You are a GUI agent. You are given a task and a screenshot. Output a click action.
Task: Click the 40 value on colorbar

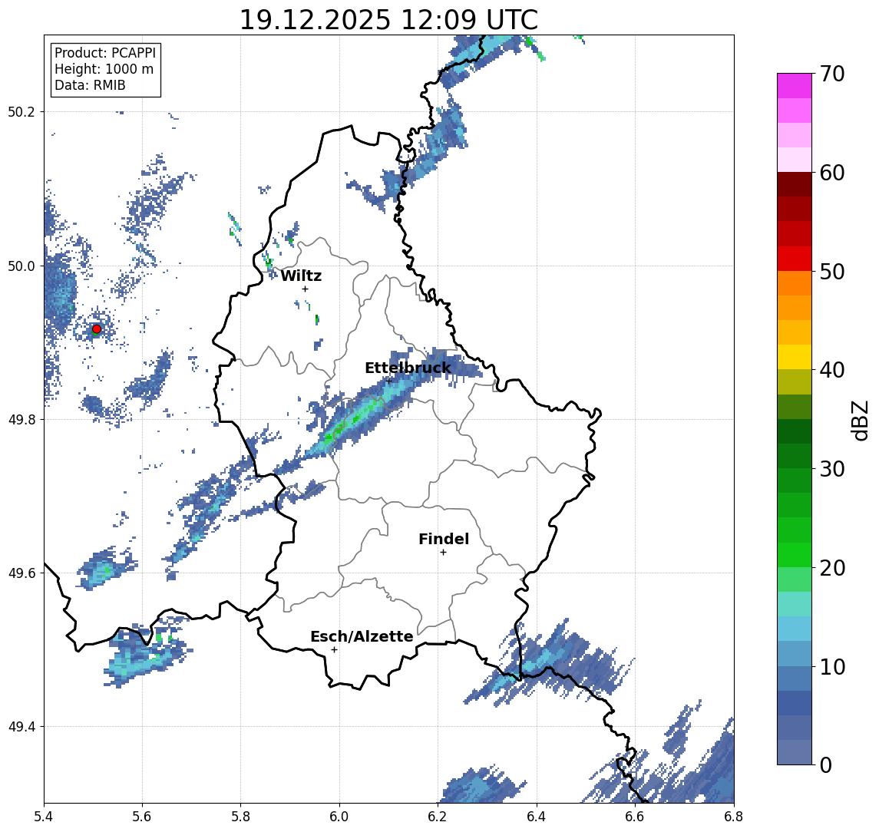pos(831,370)
